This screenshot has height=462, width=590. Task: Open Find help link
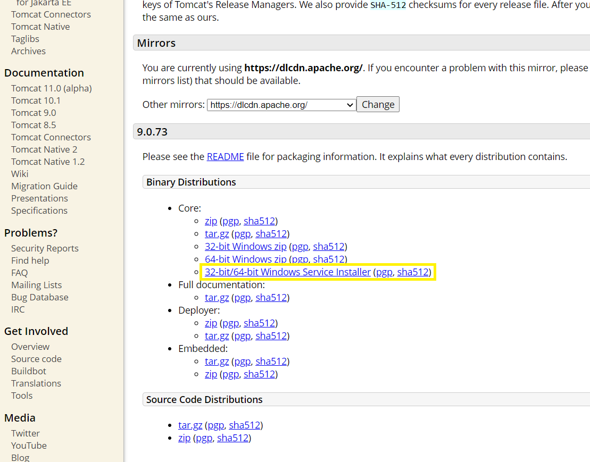30,261
